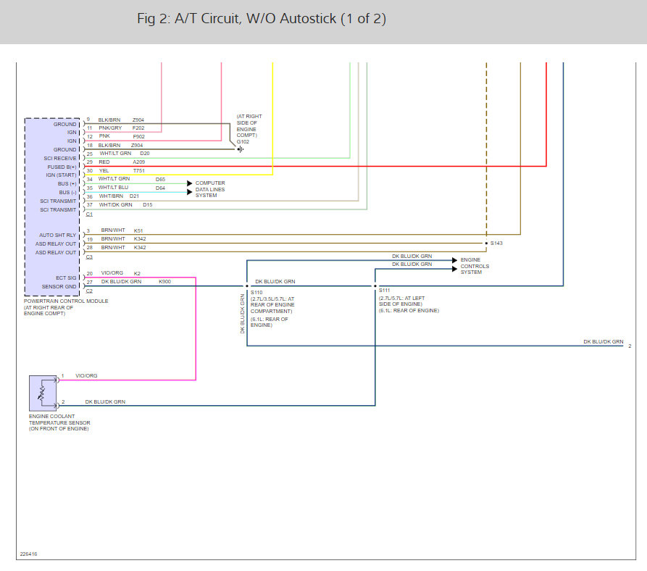
Task: Click the AUTO SHT RLY pin label
Action: point(58,235)
